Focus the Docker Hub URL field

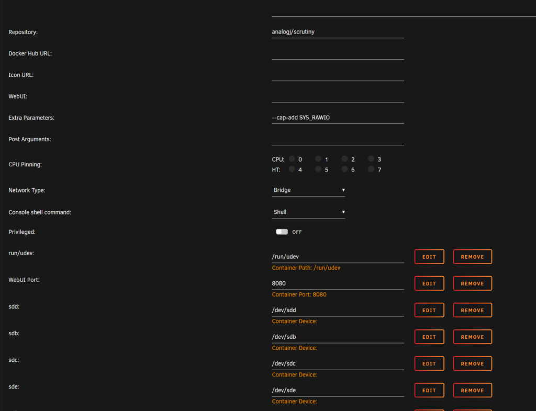(x=338, y=53)
